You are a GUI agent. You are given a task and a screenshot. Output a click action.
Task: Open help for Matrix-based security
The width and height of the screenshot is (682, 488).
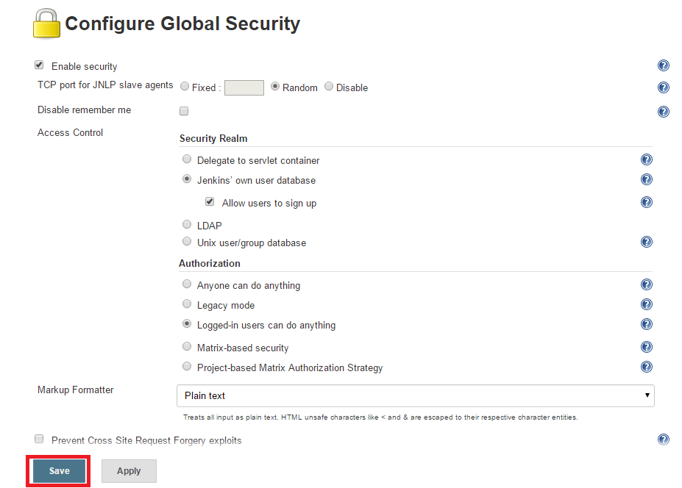pos(647,347)
